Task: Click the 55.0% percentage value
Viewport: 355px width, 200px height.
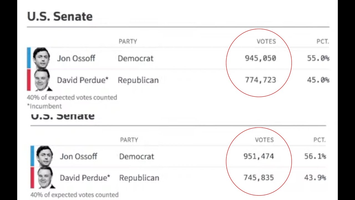Action: [318, 58]
